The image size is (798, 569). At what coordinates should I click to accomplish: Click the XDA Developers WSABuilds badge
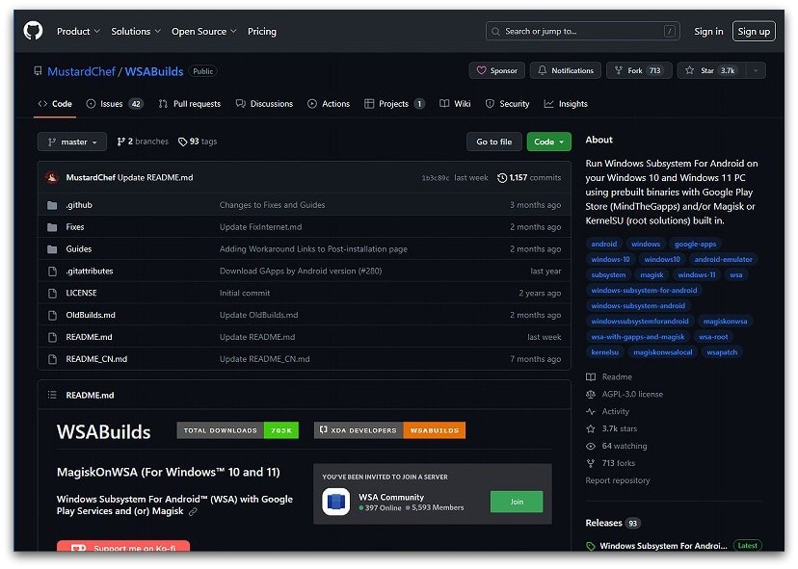(x=389, y=430)
